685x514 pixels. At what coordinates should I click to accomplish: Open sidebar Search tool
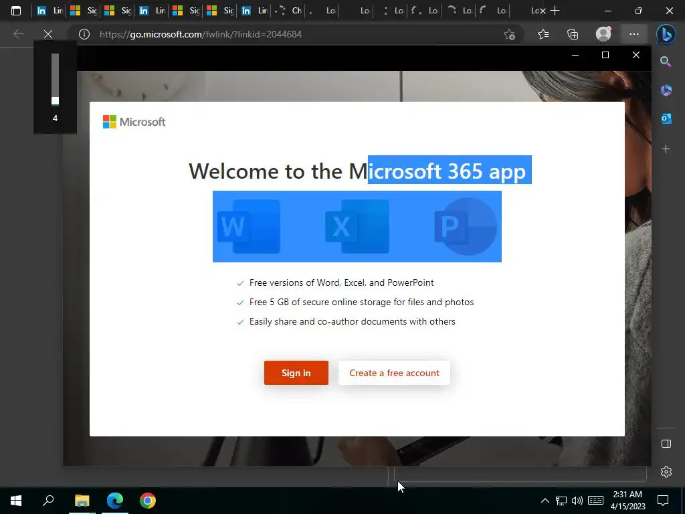[666, 62]
